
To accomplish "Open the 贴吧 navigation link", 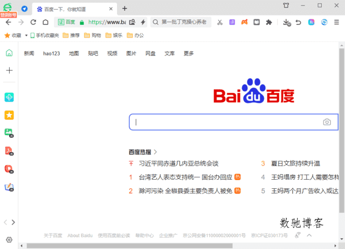I will [93, 53].
